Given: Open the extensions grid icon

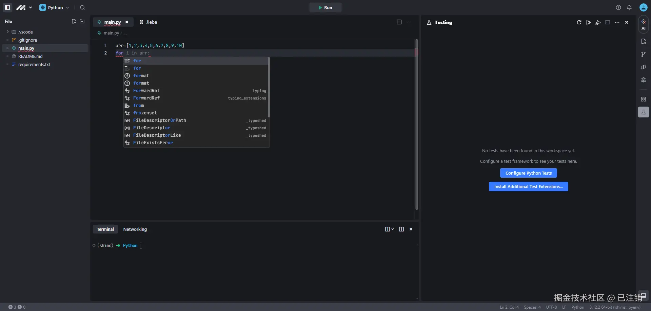Looking at the screenshot, I should [644, 99].
